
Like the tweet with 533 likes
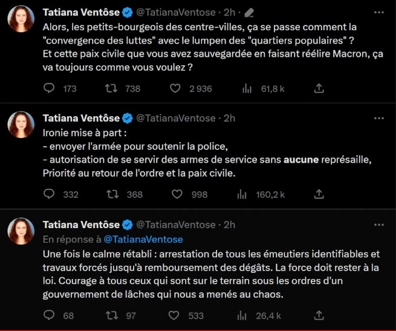[x=175, y=315]
